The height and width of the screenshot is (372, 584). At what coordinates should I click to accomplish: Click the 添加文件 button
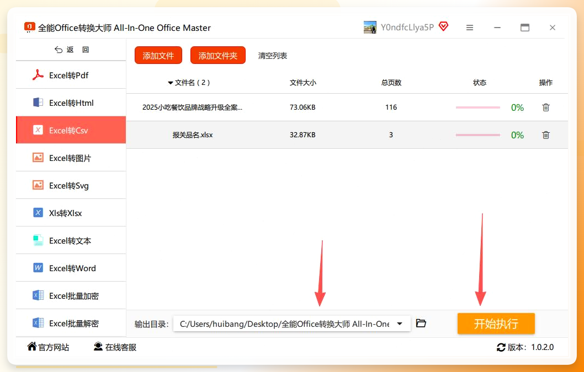tap(158, 56)
